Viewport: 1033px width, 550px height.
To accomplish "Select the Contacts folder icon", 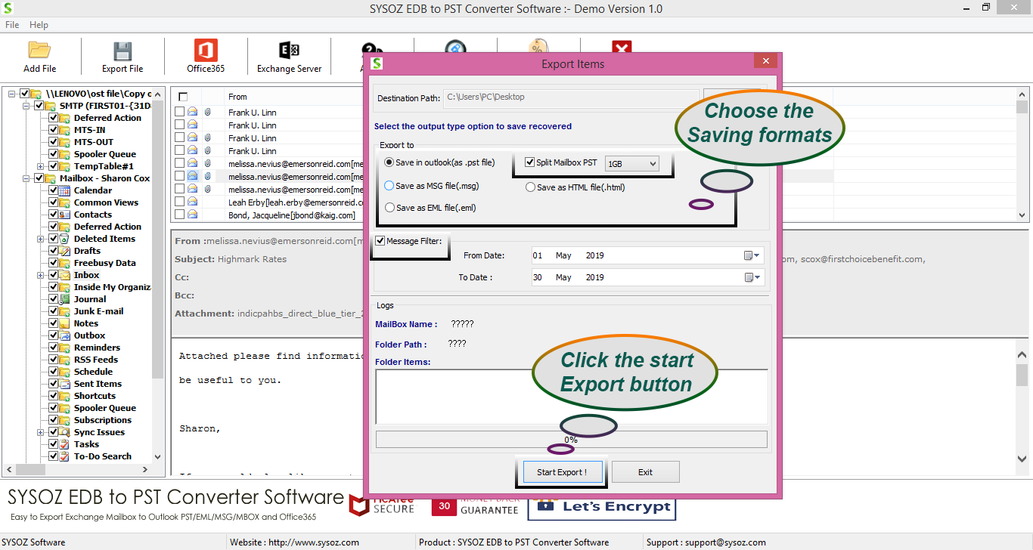I will (64, 214).
